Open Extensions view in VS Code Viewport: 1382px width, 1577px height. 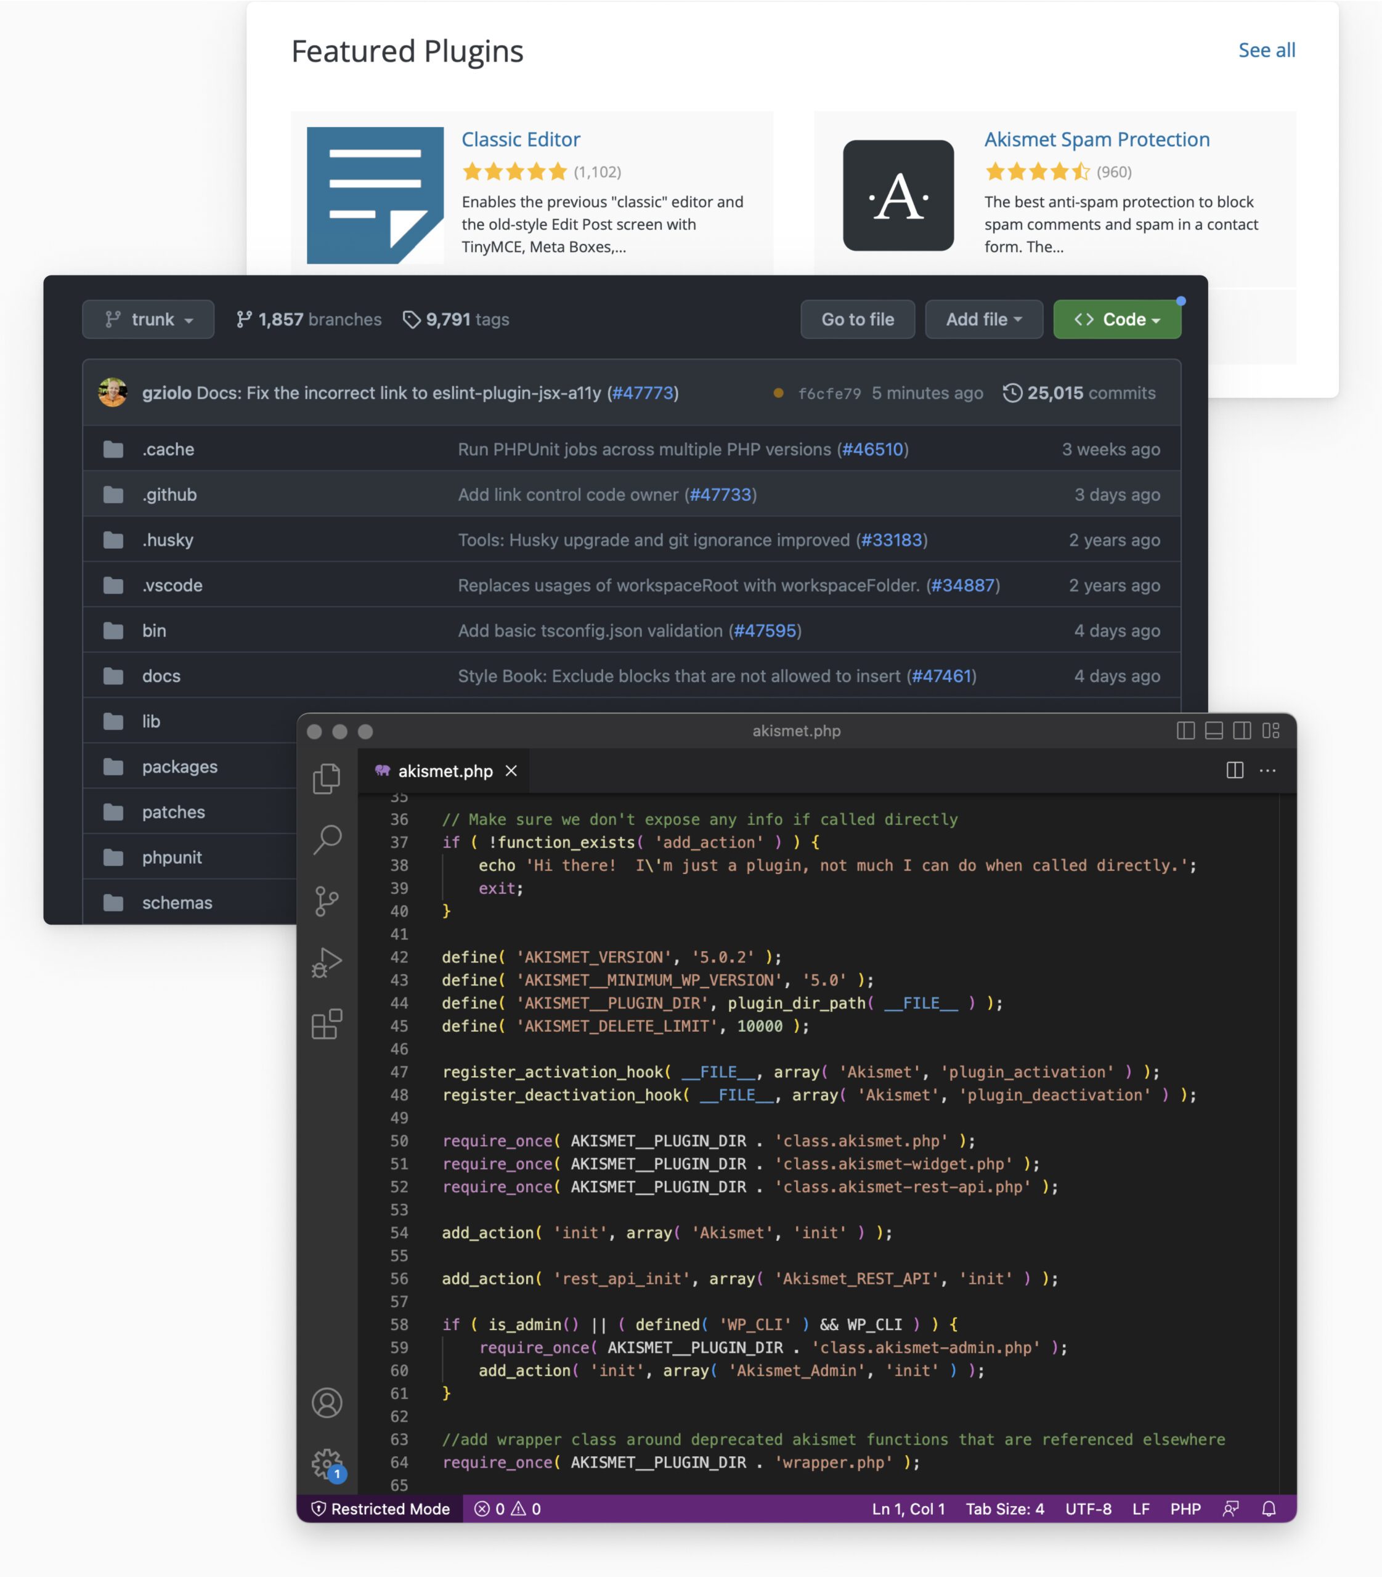(327, 1024)
